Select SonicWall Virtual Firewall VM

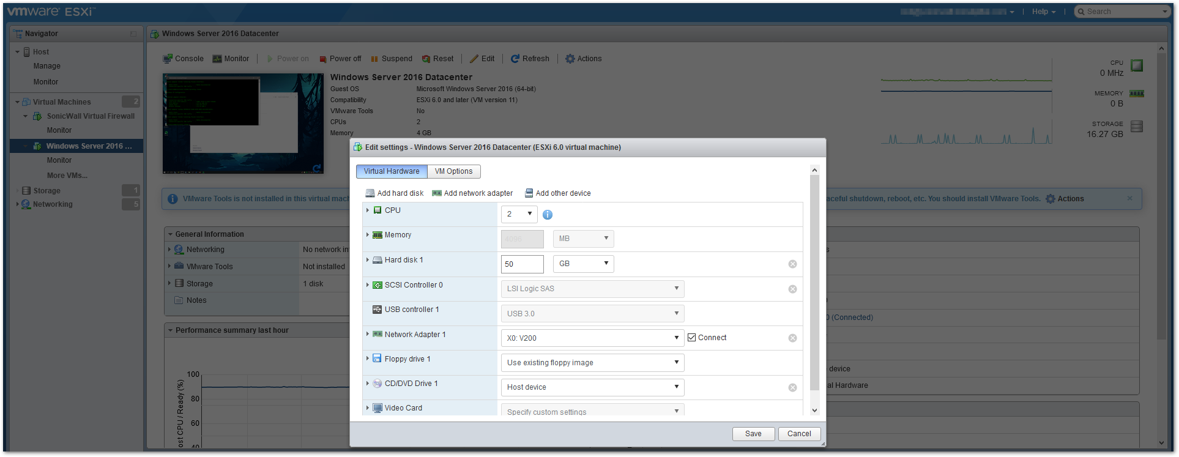(x=91, y=116)
